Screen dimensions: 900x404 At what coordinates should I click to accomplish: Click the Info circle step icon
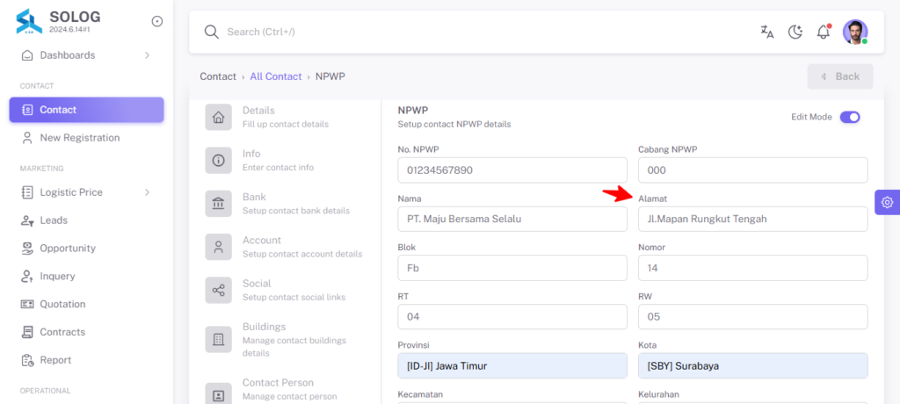point(218,161)
